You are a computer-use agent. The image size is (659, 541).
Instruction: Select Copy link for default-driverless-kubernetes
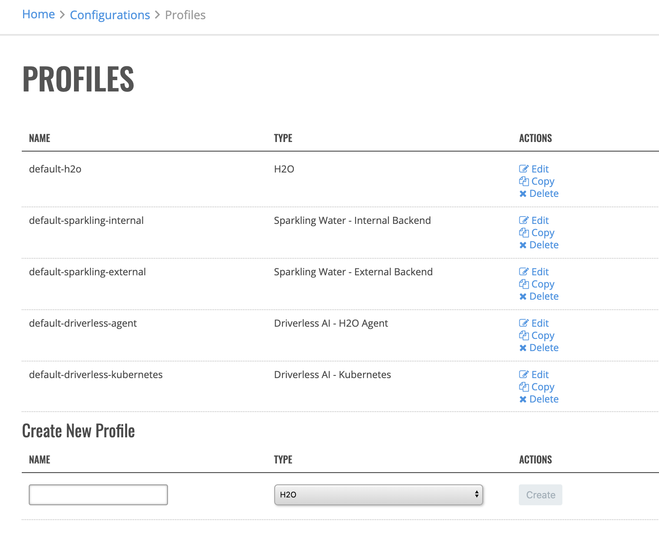[x=543, y=387]
